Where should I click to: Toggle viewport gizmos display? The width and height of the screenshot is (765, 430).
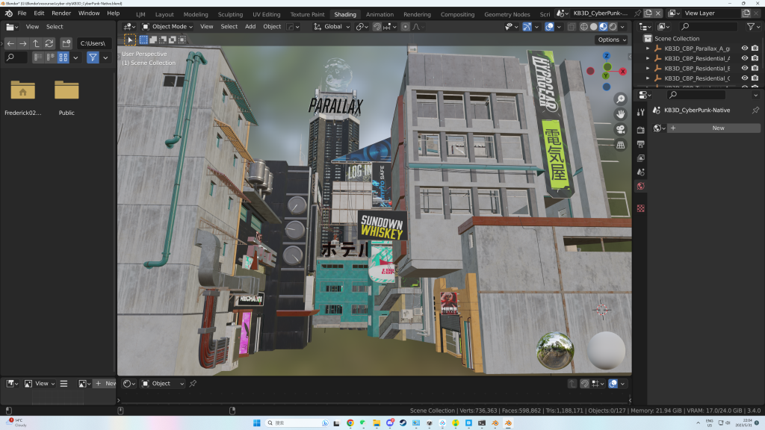click(x=527, y=27)
